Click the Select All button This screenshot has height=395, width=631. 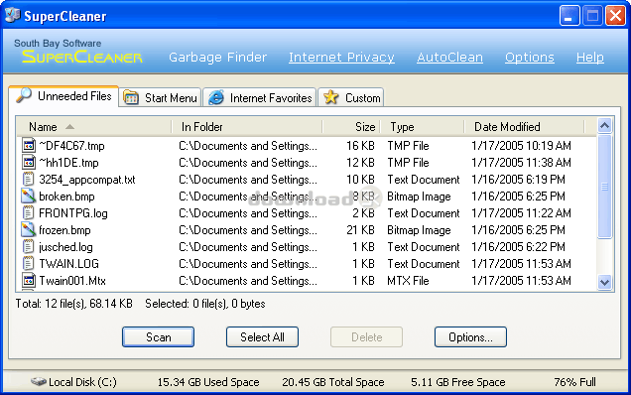click(262, 337)
